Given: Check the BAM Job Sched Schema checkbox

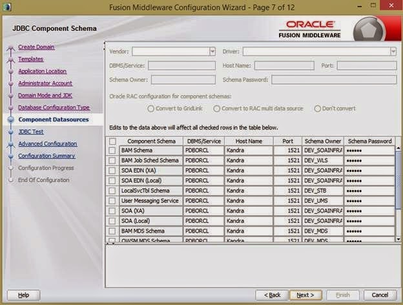Looking at the screenshot, I should [112, 160].
